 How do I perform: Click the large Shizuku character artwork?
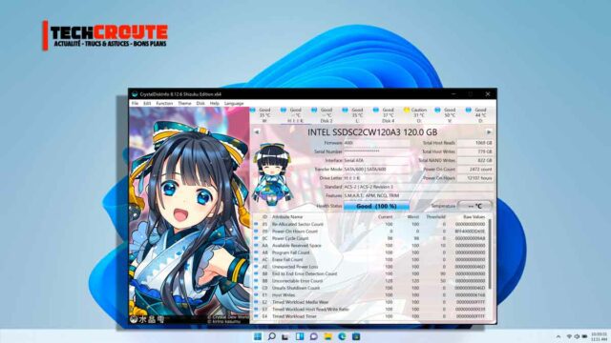(x=189, y=216)
